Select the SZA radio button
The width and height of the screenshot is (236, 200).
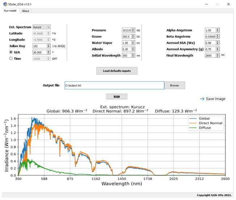pos(11,52)
